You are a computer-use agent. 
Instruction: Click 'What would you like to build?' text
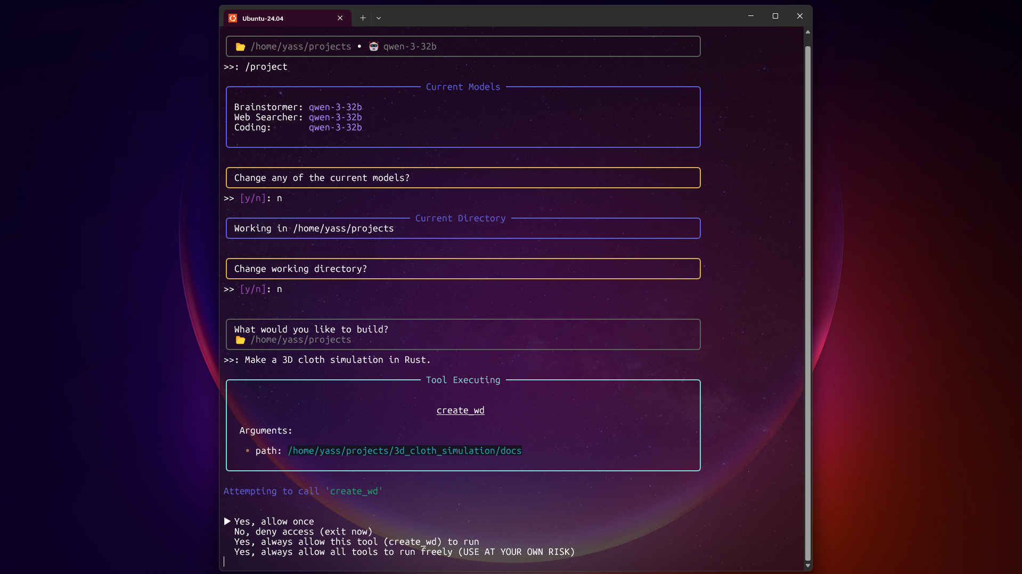(311, 329)
